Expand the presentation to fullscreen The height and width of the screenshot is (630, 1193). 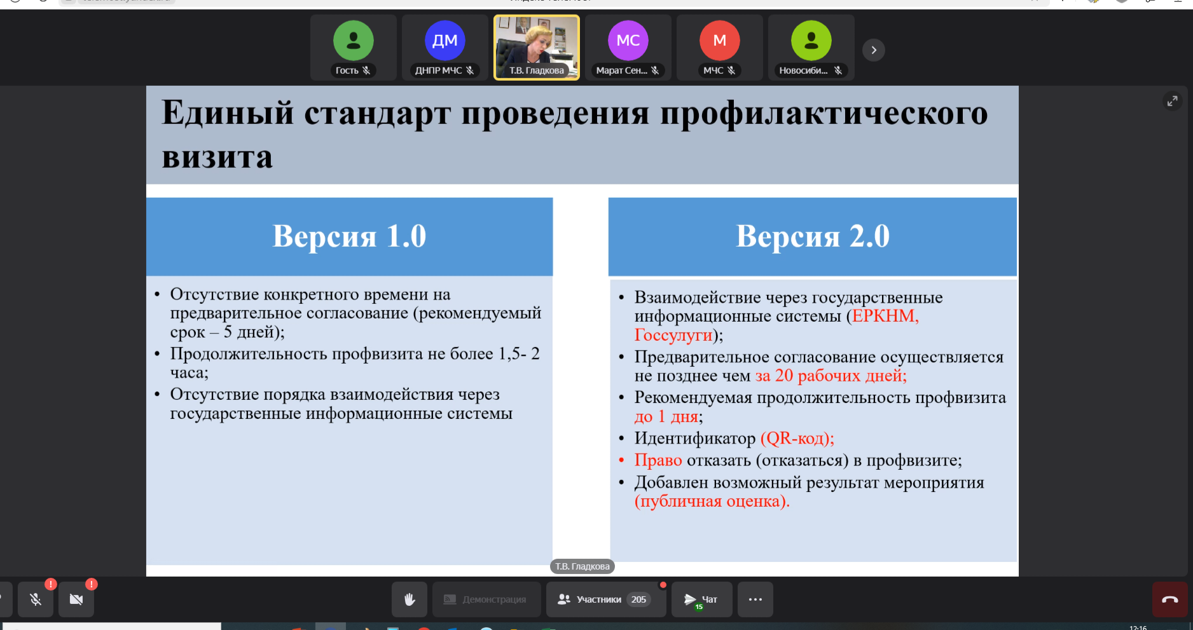coord(1172,101)
